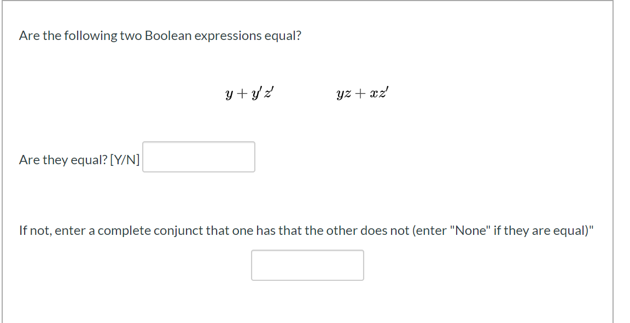Click the question heading about Boolean expressions

click(x=160, y=36)
